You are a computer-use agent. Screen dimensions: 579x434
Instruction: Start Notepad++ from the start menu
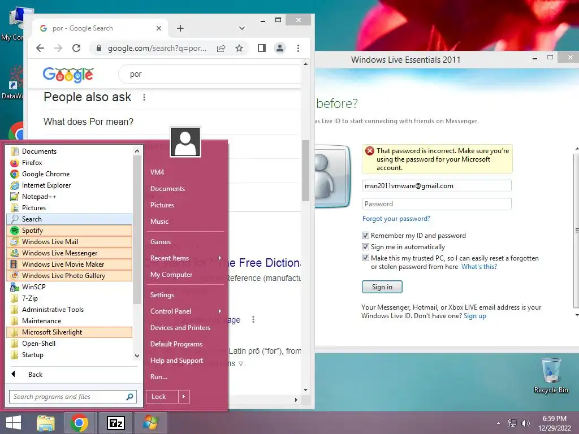[x=69, y=196]
